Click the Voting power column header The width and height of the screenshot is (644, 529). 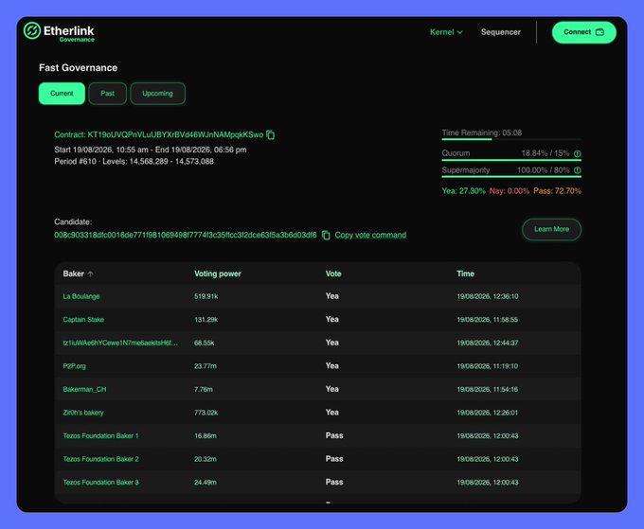(218, 273)
